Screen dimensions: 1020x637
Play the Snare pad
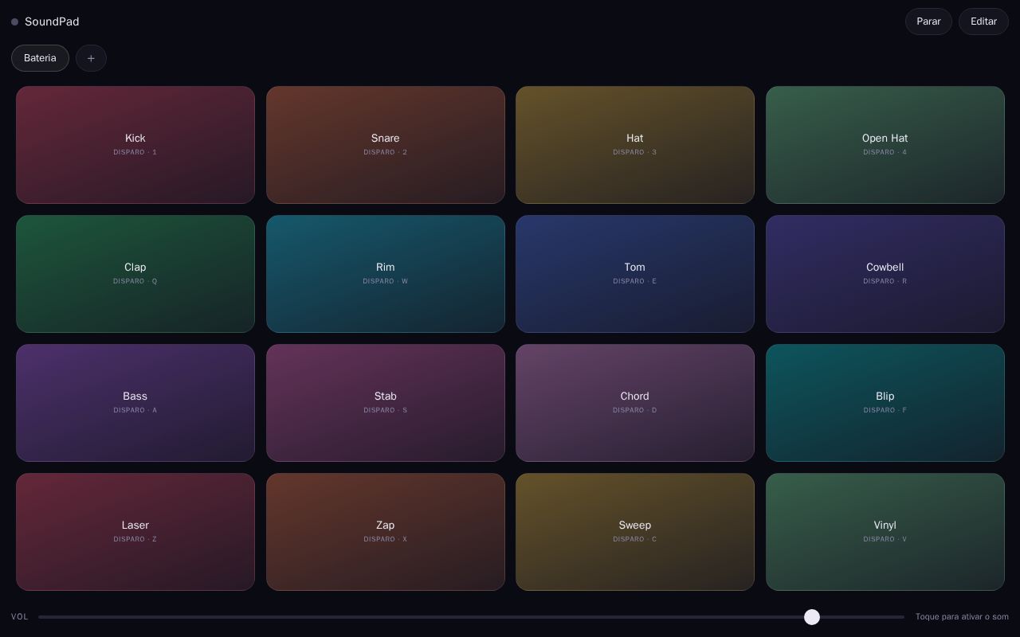pos(386,145)
